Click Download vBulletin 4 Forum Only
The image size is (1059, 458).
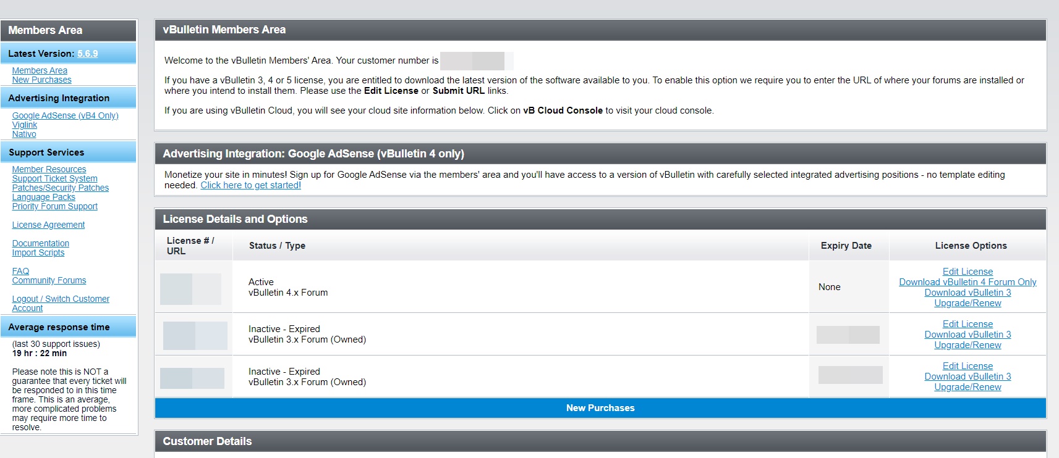point(968,282)
